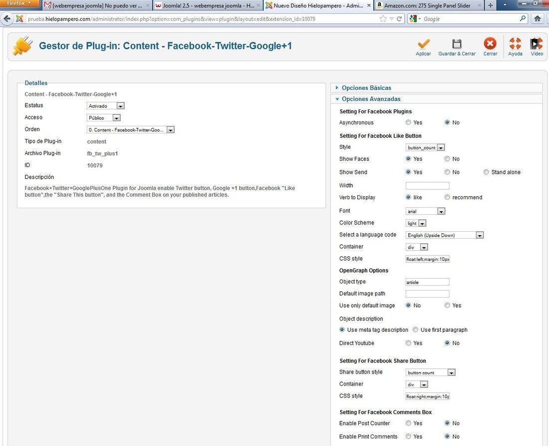Click the Default image path field
549x446 pixels.
(x=427, y=294)
